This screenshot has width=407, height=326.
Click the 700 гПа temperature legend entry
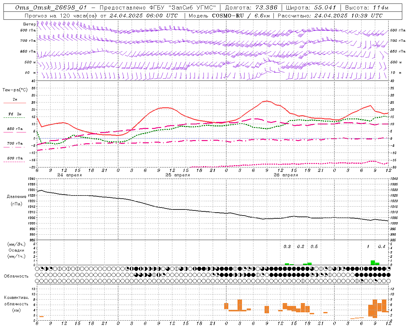click(x=15, y=144)
